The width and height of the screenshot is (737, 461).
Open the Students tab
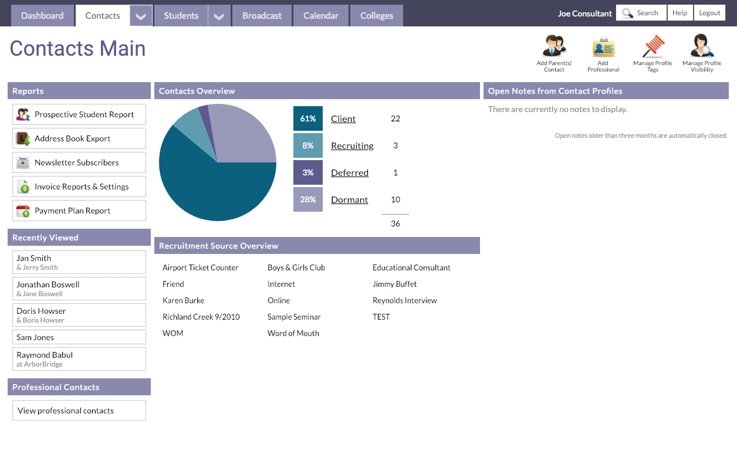click(181, 16)
